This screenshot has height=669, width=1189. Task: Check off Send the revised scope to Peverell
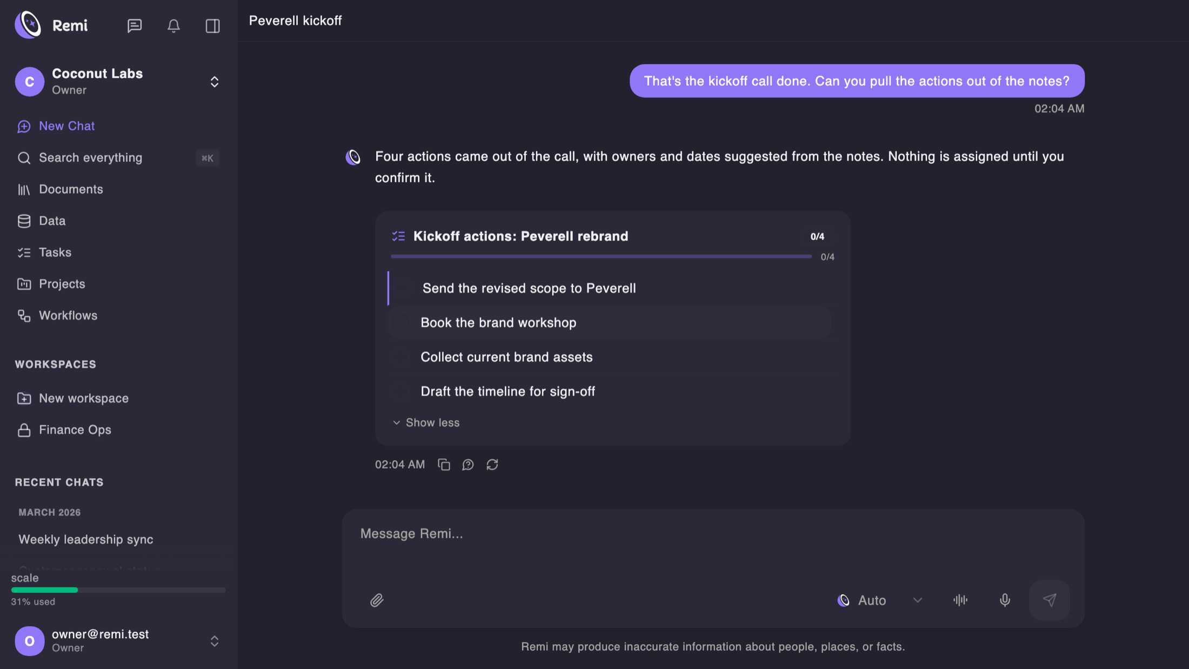403,288
